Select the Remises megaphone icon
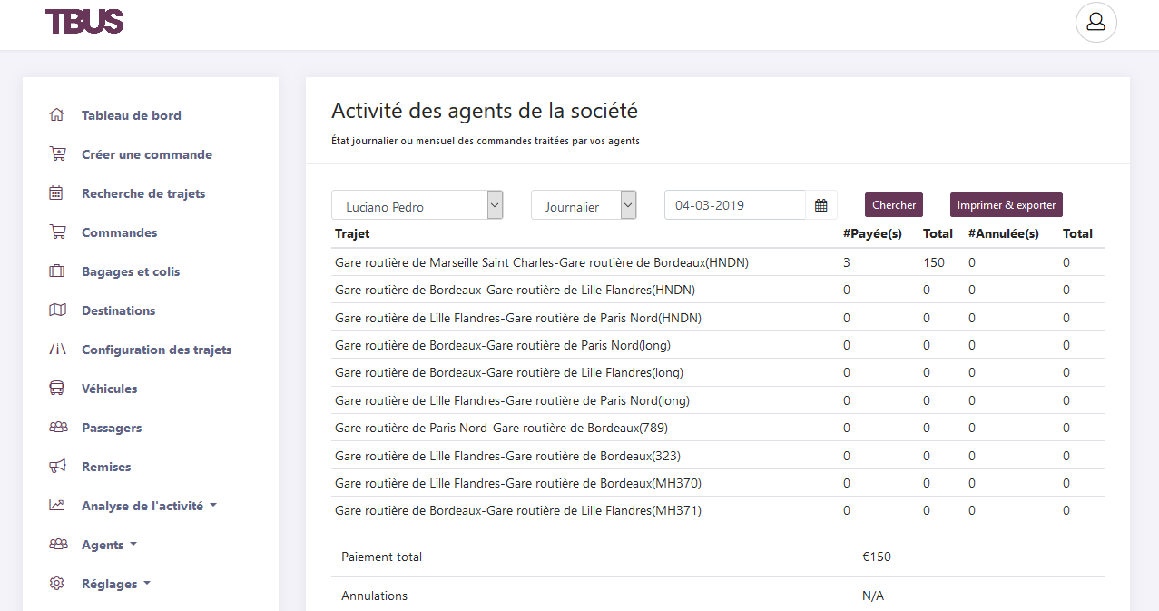This screenshot has width=1159, height=611. [x=56, y=466]
